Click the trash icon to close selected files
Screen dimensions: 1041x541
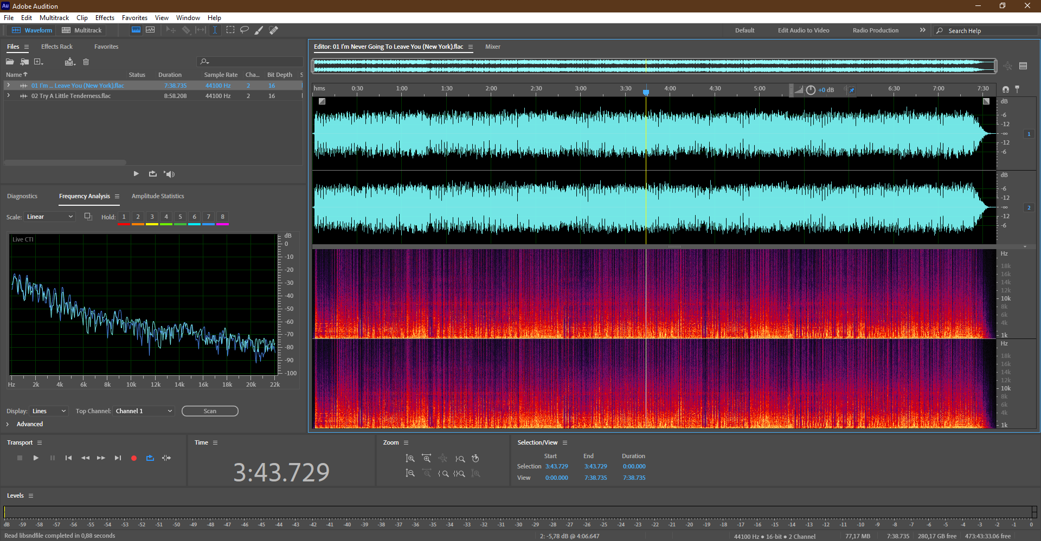(x=86, y=62)
